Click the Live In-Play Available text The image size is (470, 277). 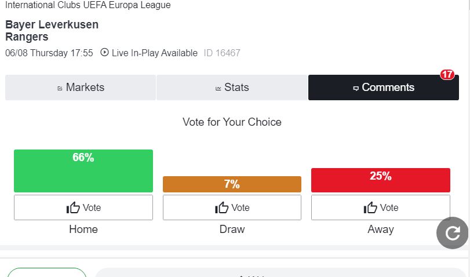(x=155, y=53)
